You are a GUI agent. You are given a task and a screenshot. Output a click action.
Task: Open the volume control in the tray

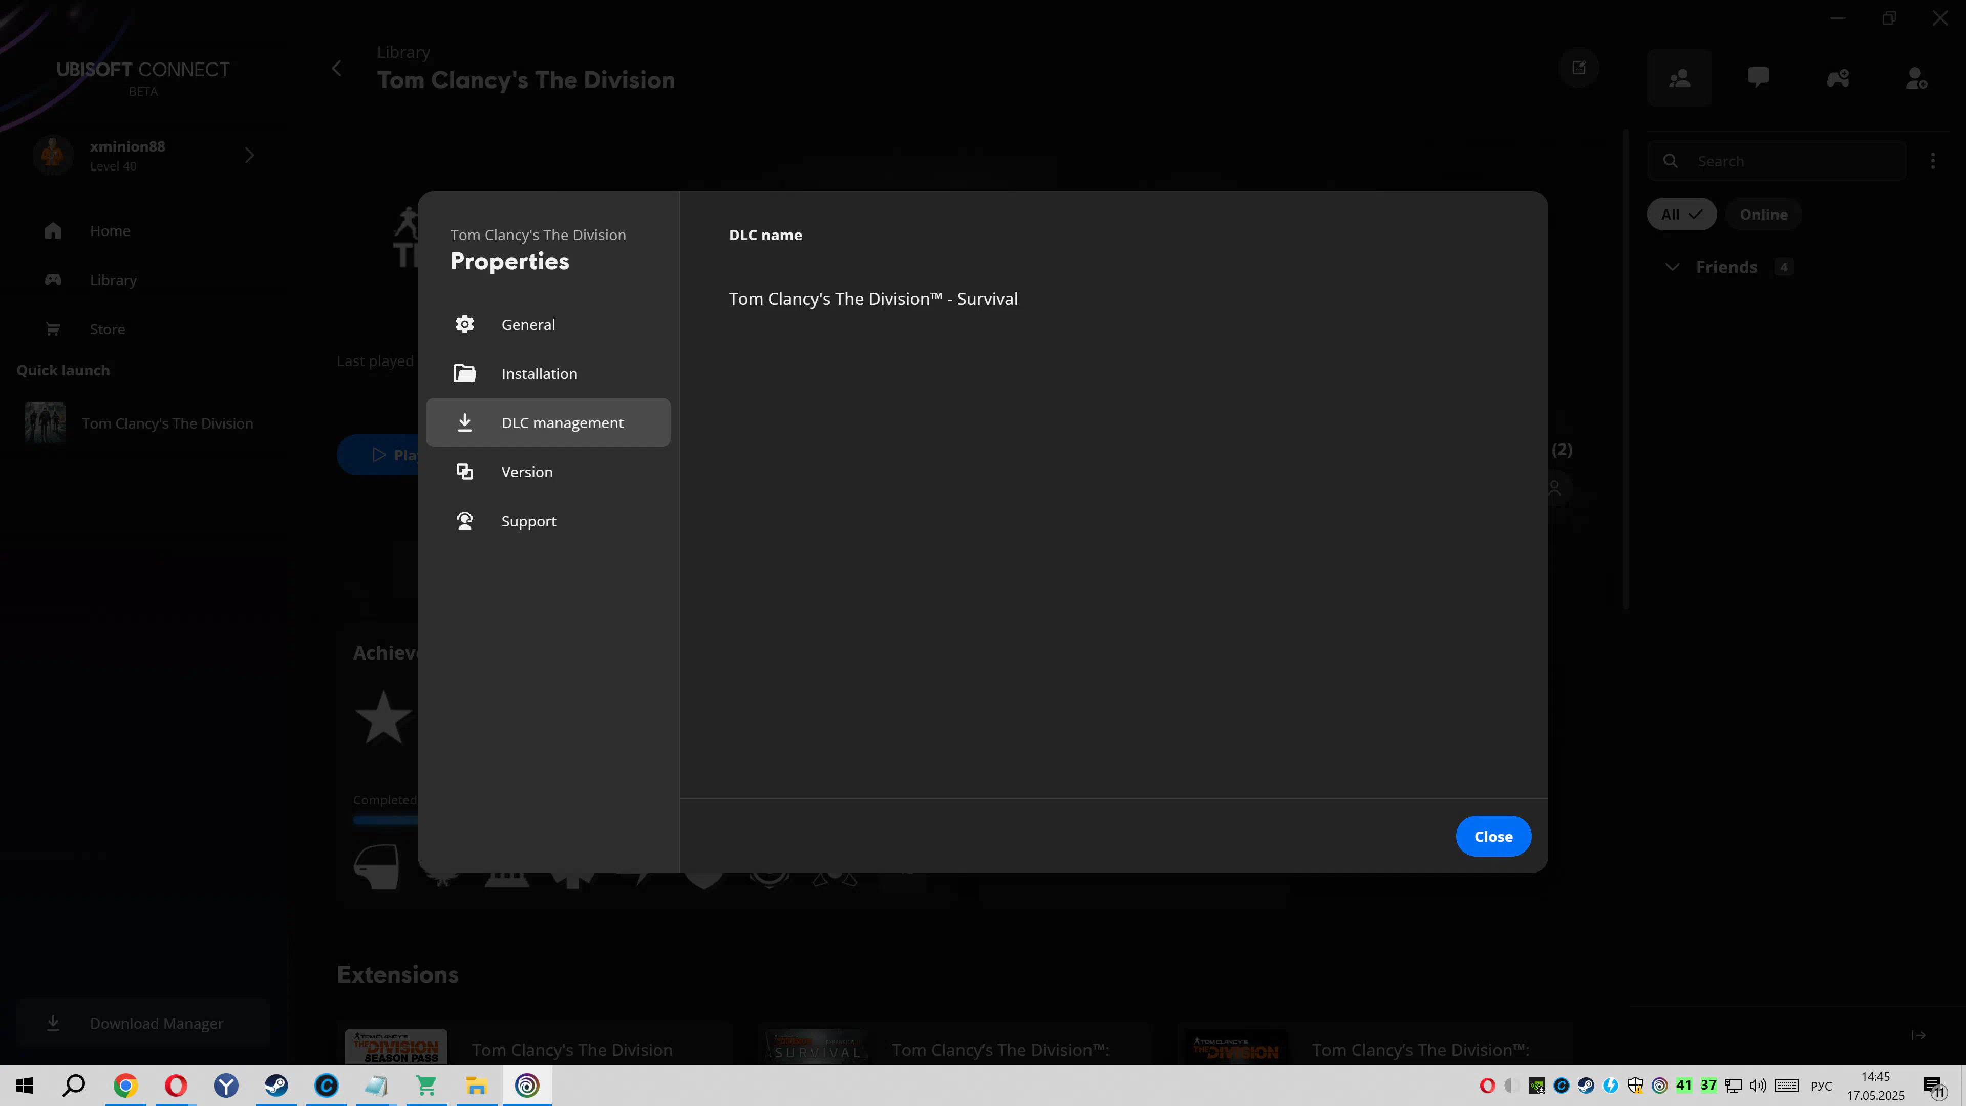tap(1758, 1086)
